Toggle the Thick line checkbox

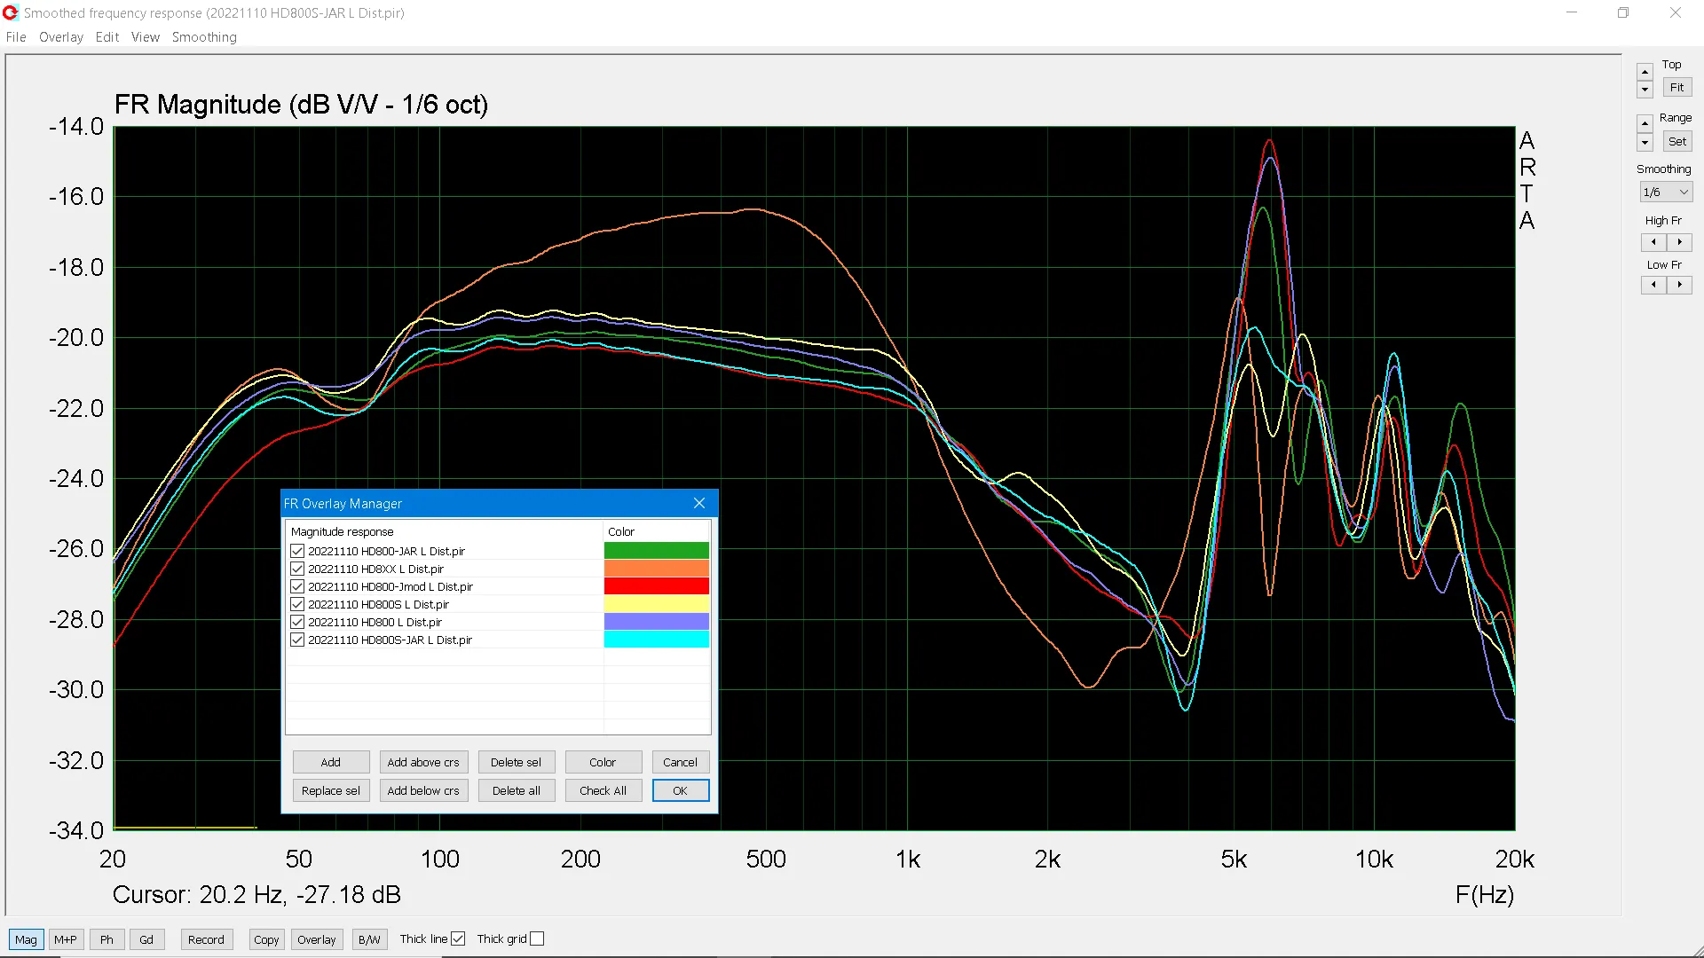click(x=458, y=938)
